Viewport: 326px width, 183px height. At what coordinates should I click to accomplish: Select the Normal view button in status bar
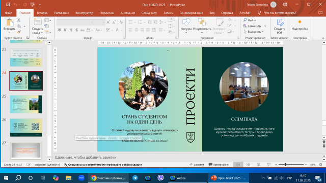coord(238,165)
